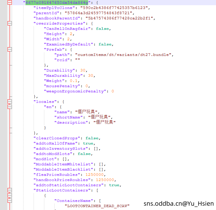The image size is (216, 210).
Task: Fold the "en" locale block
Action: [x=10, y=107]
